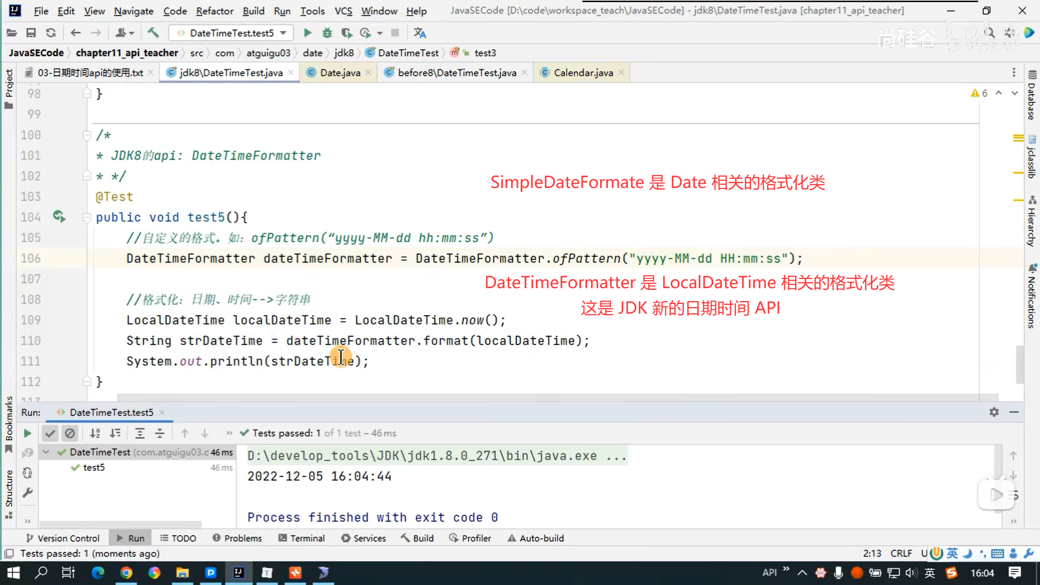Toggle Show Ignored tests button
This screenshot has width=1040, height=585.
click(70, 433)
